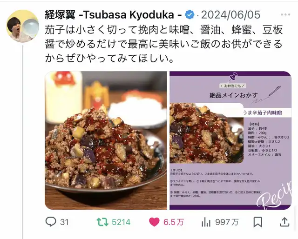The width and height of the screenshot is (298, 239).
Task: Open the eggplant meat miso dish photo
Action: point(106,140)
